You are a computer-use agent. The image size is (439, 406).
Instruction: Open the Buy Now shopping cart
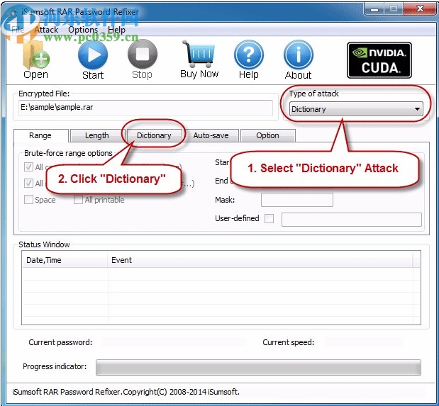coord(199,60)
